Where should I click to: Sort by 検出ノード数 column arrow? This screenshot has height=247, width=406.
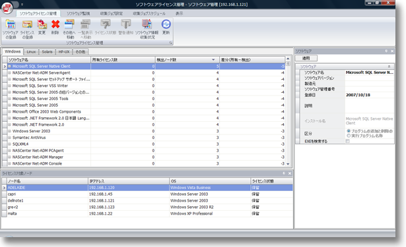click(x=213, y=60)
